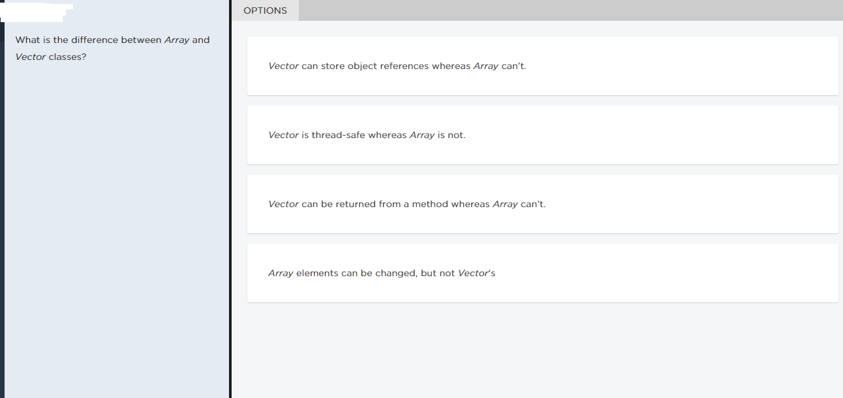Click the empty gray bar beside OPTIONS tab
The width and height of the screenshot is (843, 398).
pos(568,10)
